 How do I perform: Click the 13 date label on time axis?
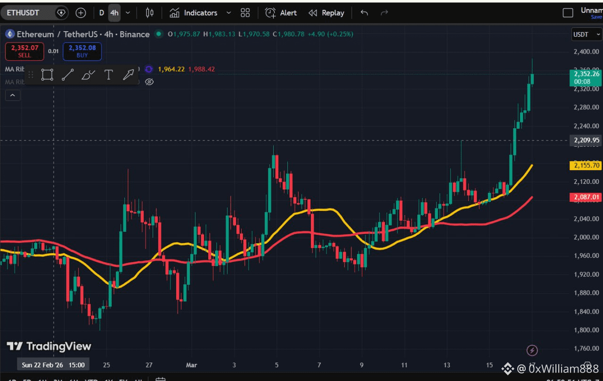click(x=447, y=365)
